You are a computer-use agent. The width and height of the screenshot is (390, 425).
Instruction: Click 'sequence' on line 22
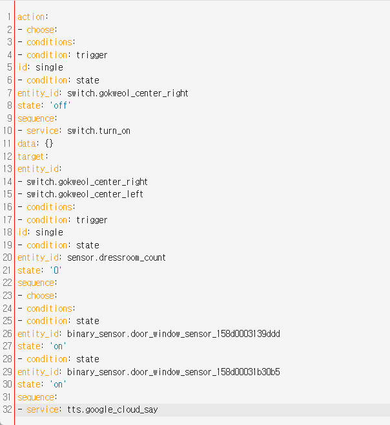tap(36, 283)
